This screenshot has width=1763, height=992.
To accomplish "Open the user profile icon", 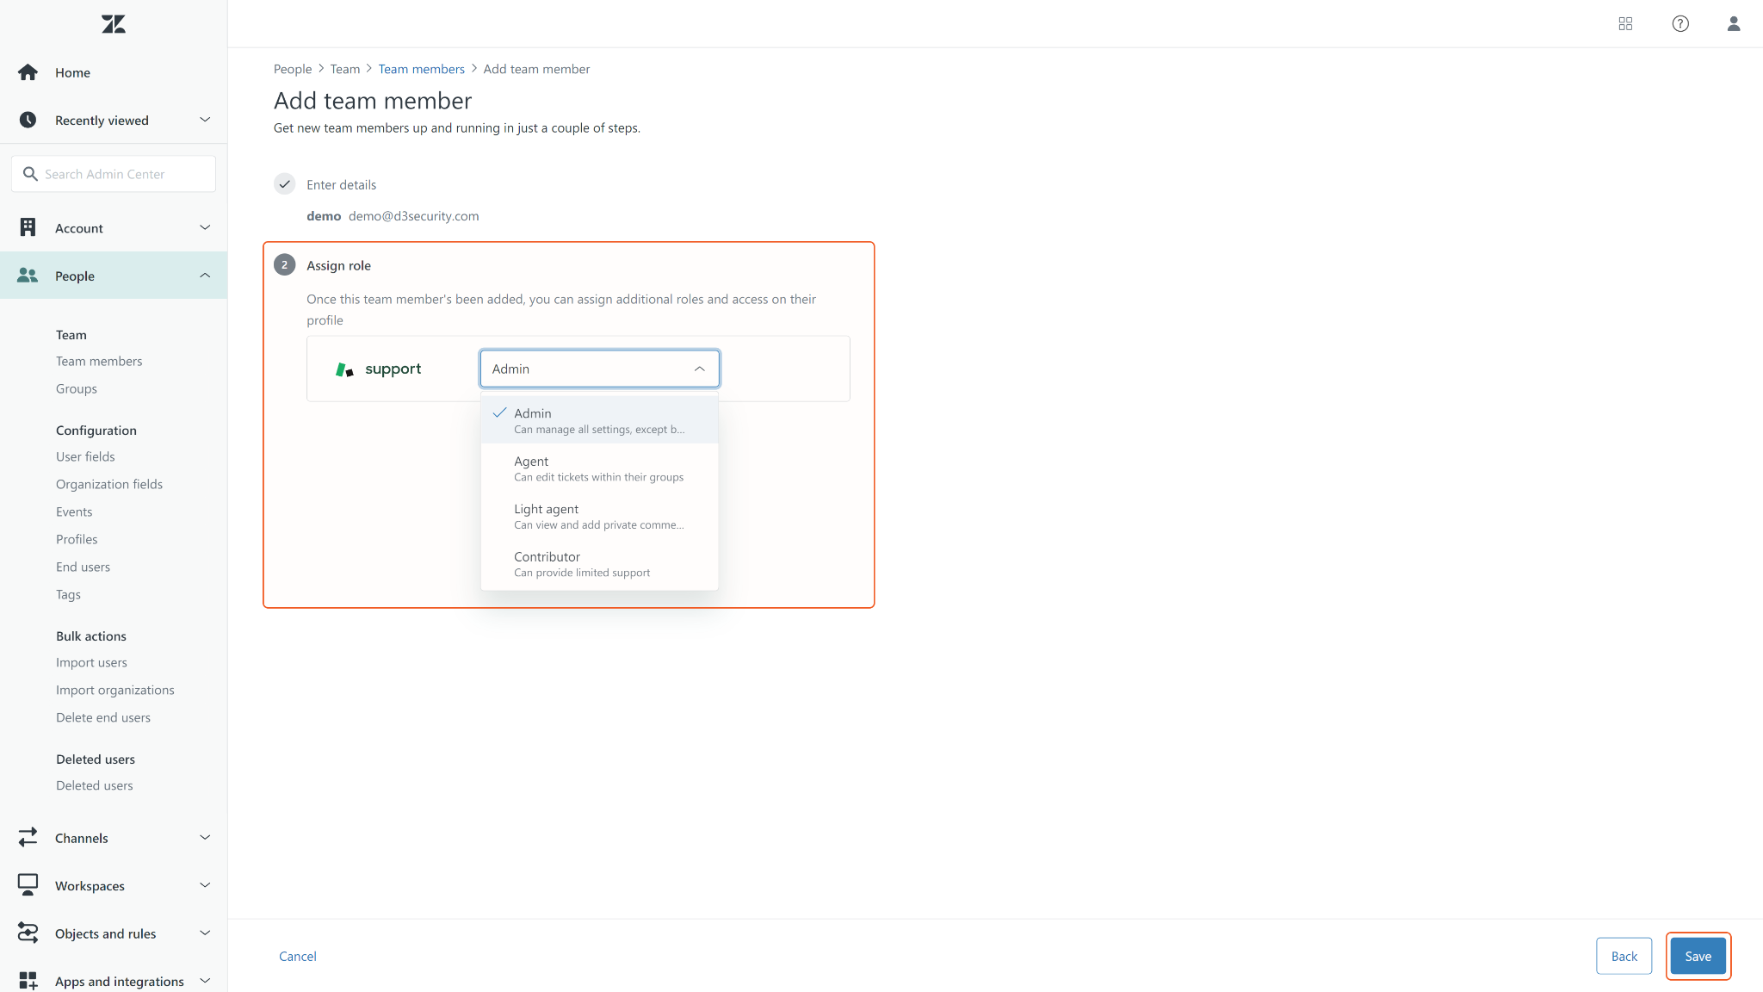I will click(1734, 24).
